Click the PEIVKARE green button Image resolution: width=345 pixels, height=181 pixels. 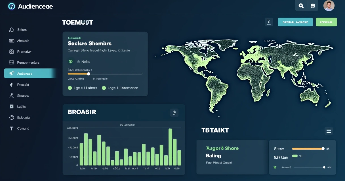(326, 22)
